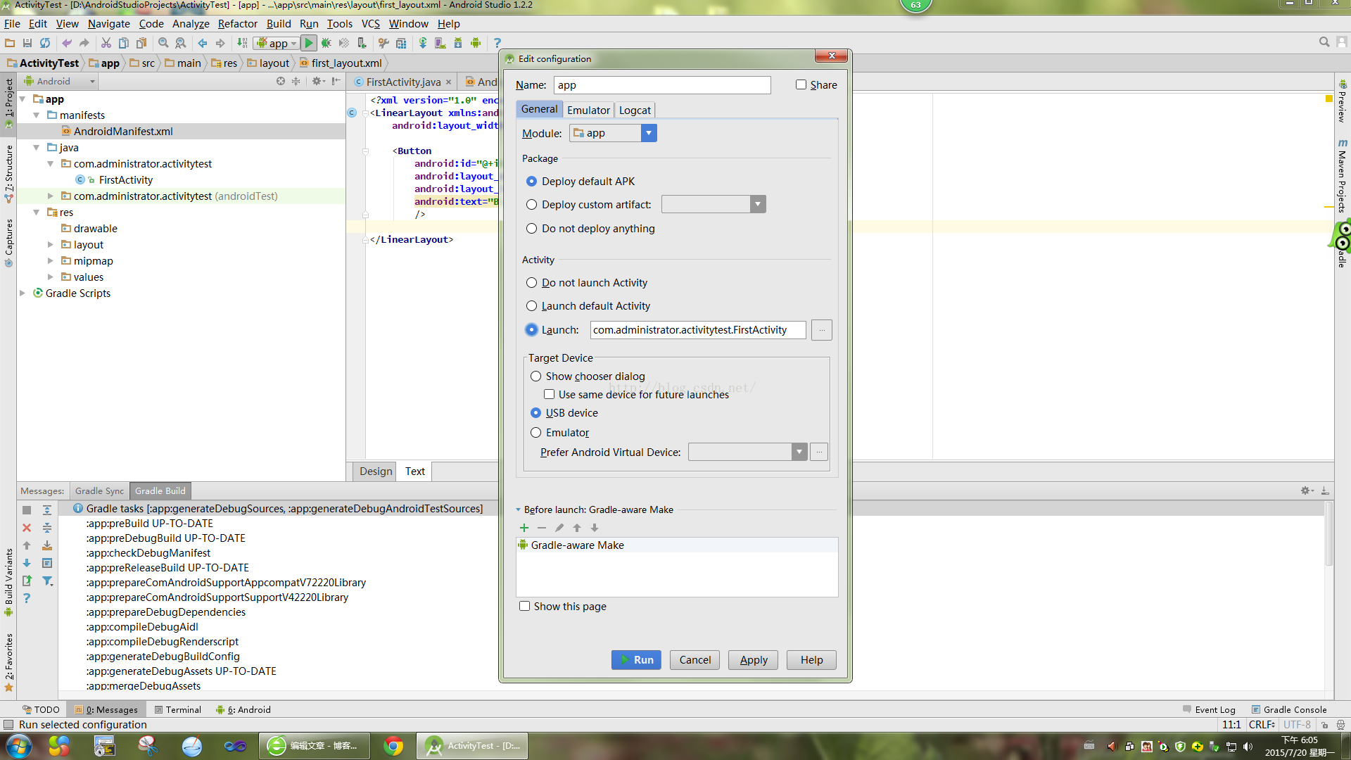Click the Sync Project with Gradle Files icon
This screenshot has height=760, width=1351.
click(423, 43)
